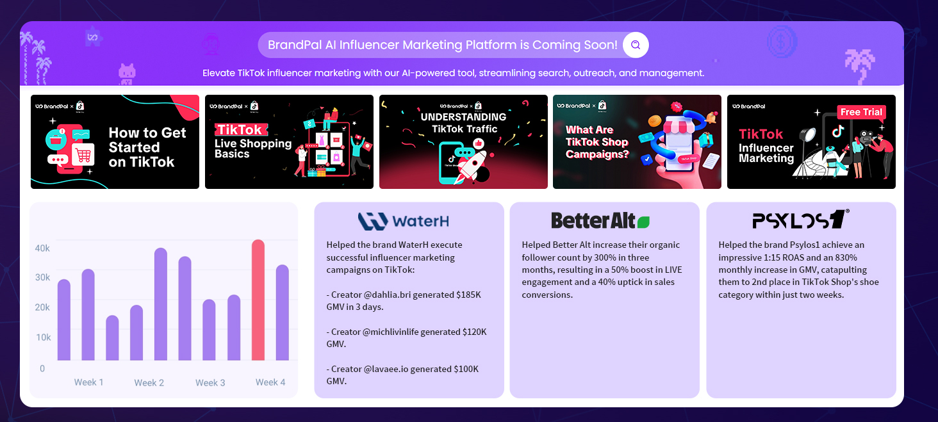This screenshot has height=422, width=938.
Task: Select the Better Alt case study description
Action: [603, 270]
